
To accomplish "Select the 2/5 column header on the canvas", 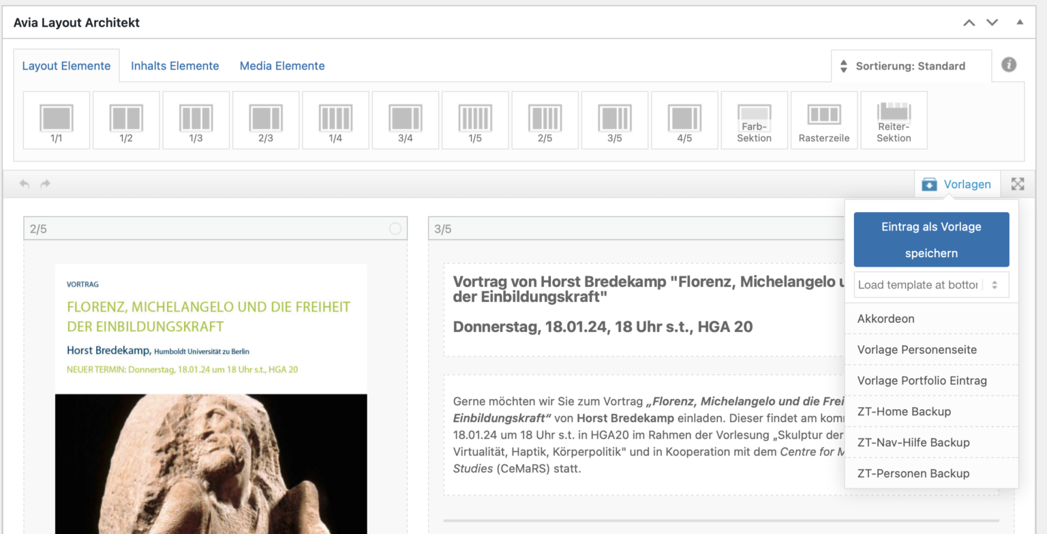I will 215,228.
